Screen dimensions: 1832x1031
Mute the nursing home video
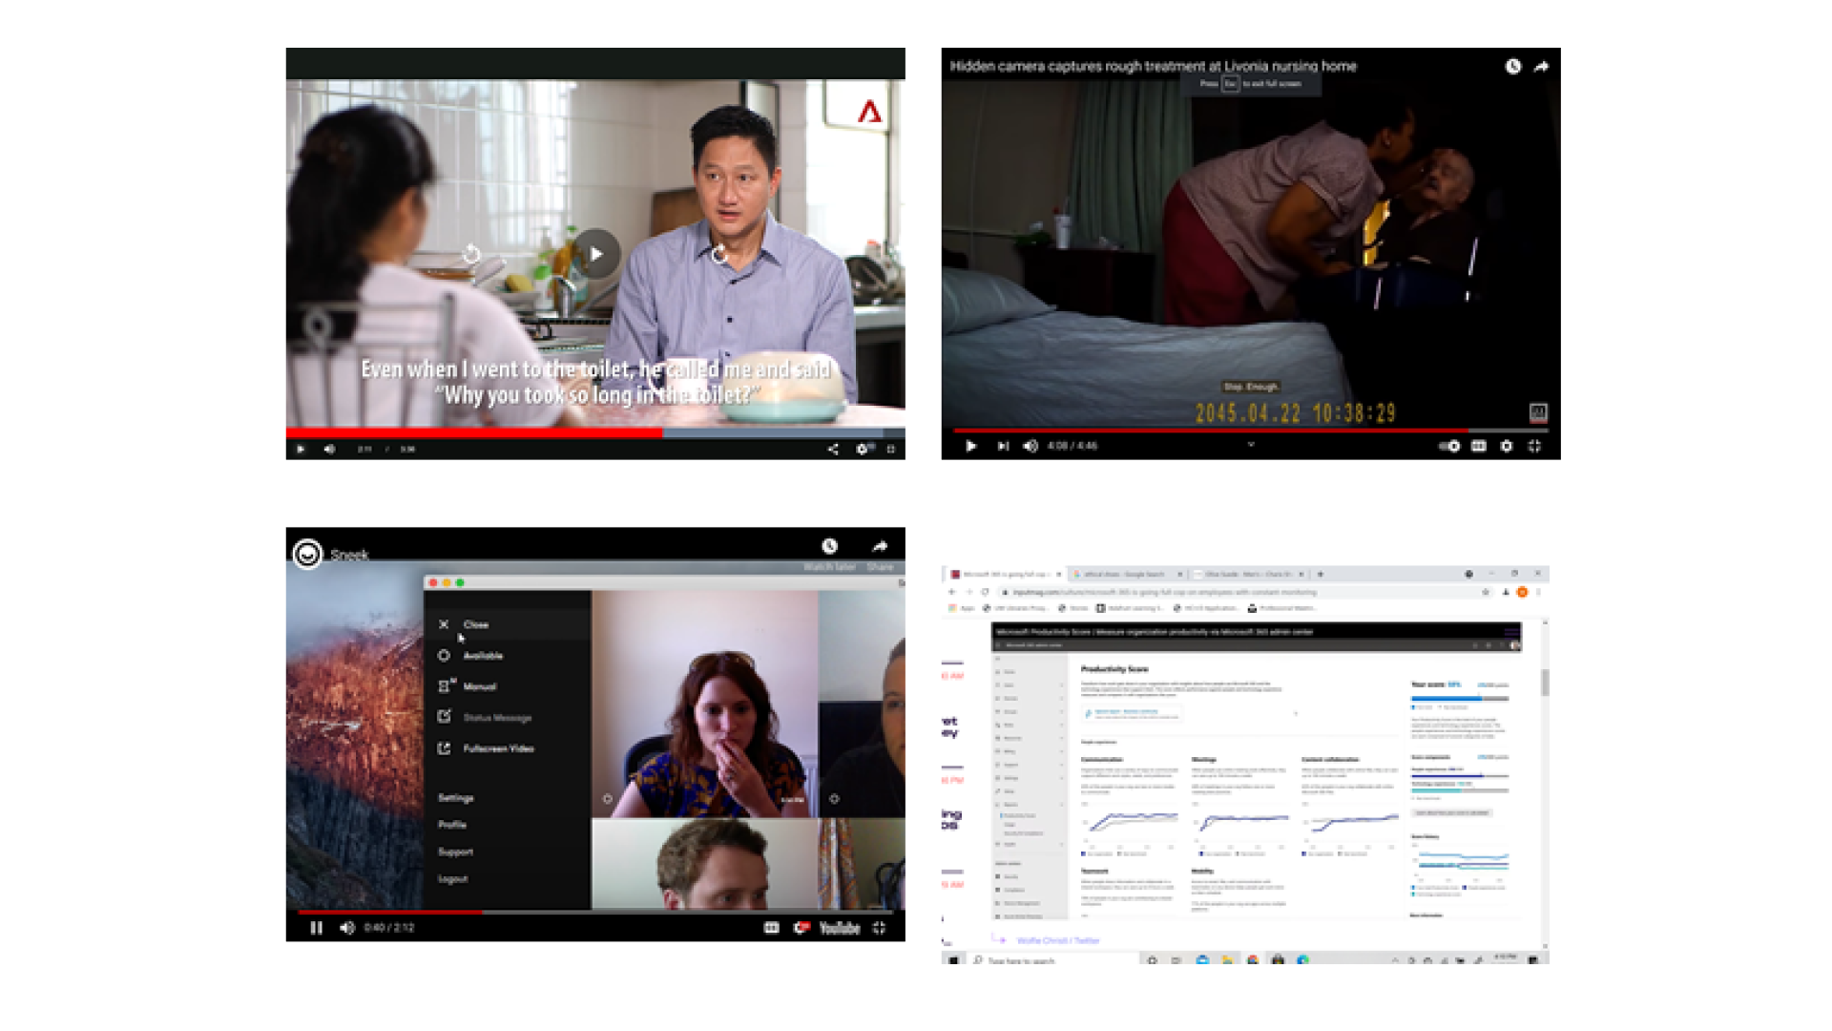pyautogui.click(x=1030, y=446)
